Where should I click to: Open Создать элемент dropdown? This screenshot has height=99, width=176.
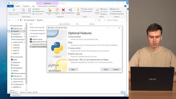[x=87, y=9]
